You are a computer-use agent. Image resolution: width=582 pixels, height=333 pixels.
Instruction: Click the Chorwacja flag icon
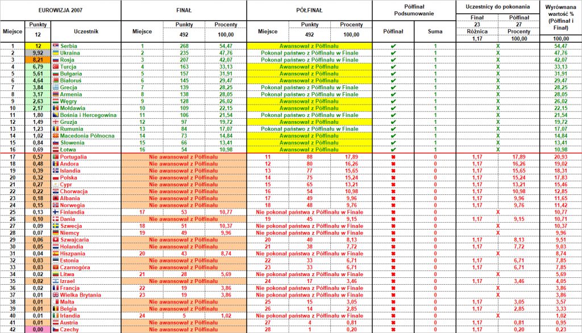(56, 191)
